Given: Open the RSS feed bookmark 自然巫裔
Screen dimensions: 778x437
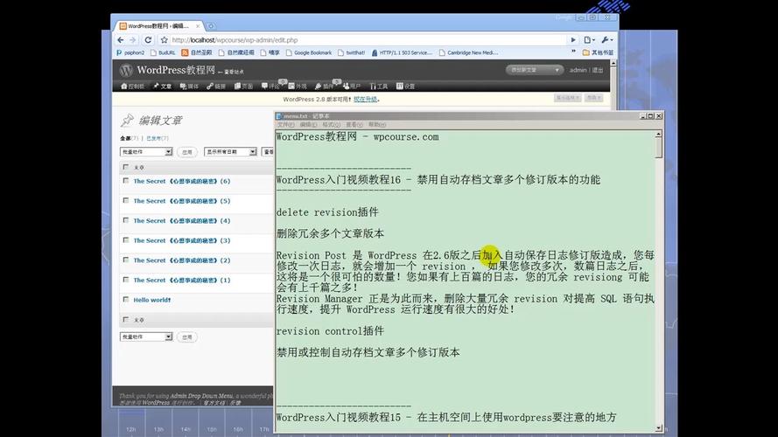Looking at the screenshot, I should coord(197,52).
